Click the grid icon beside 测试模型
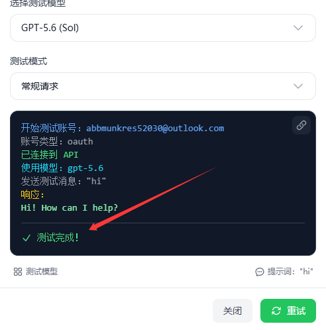This screenshot has height=330, width=326. (x=18, y=272)
